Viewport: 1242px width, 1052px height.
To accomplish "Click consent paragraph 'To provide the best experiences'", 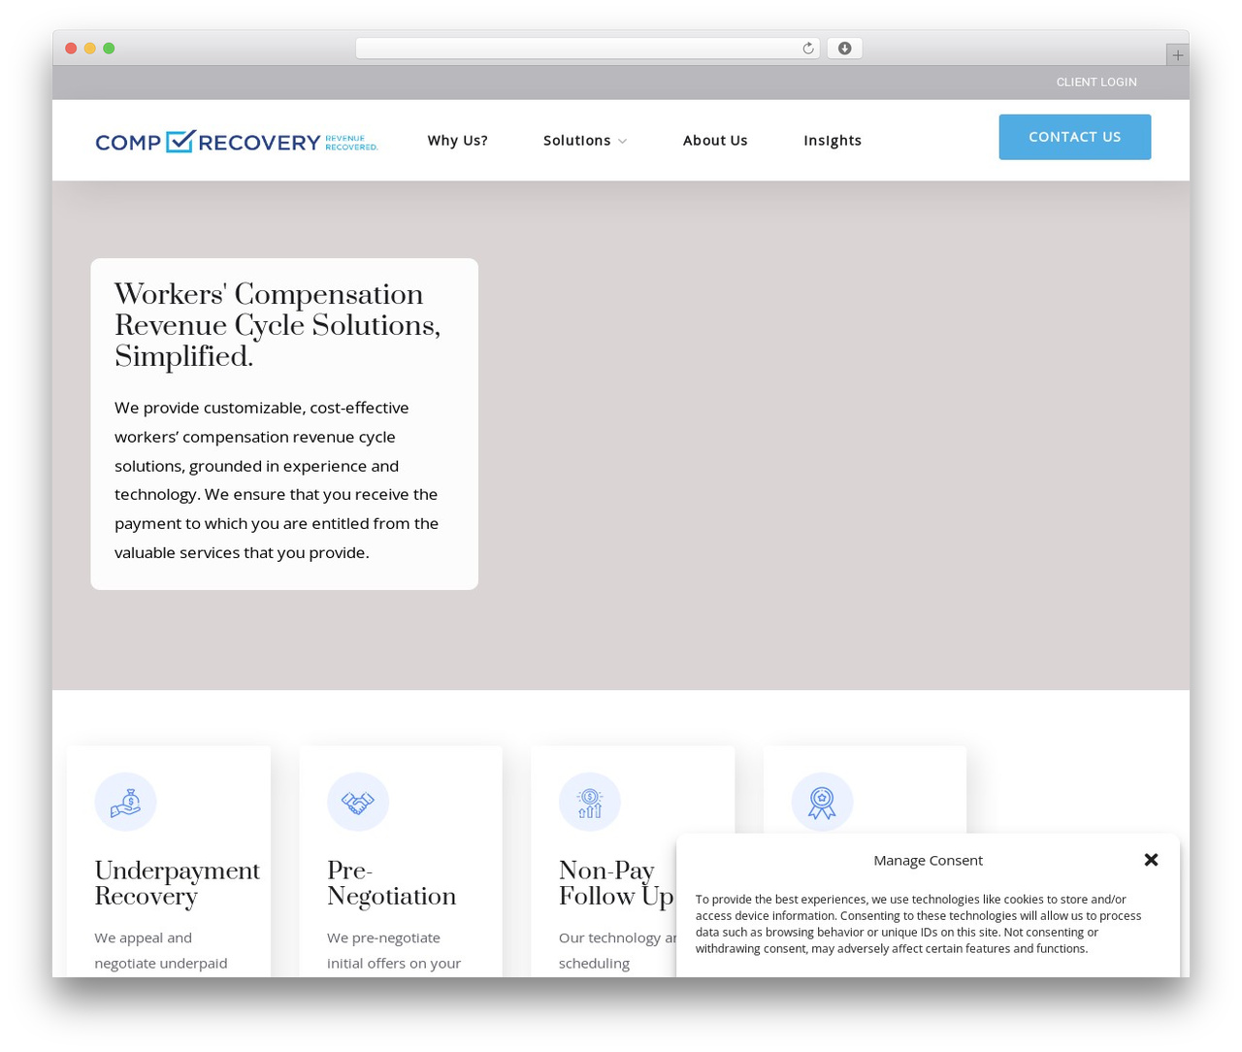I will [x=919, y=924].
